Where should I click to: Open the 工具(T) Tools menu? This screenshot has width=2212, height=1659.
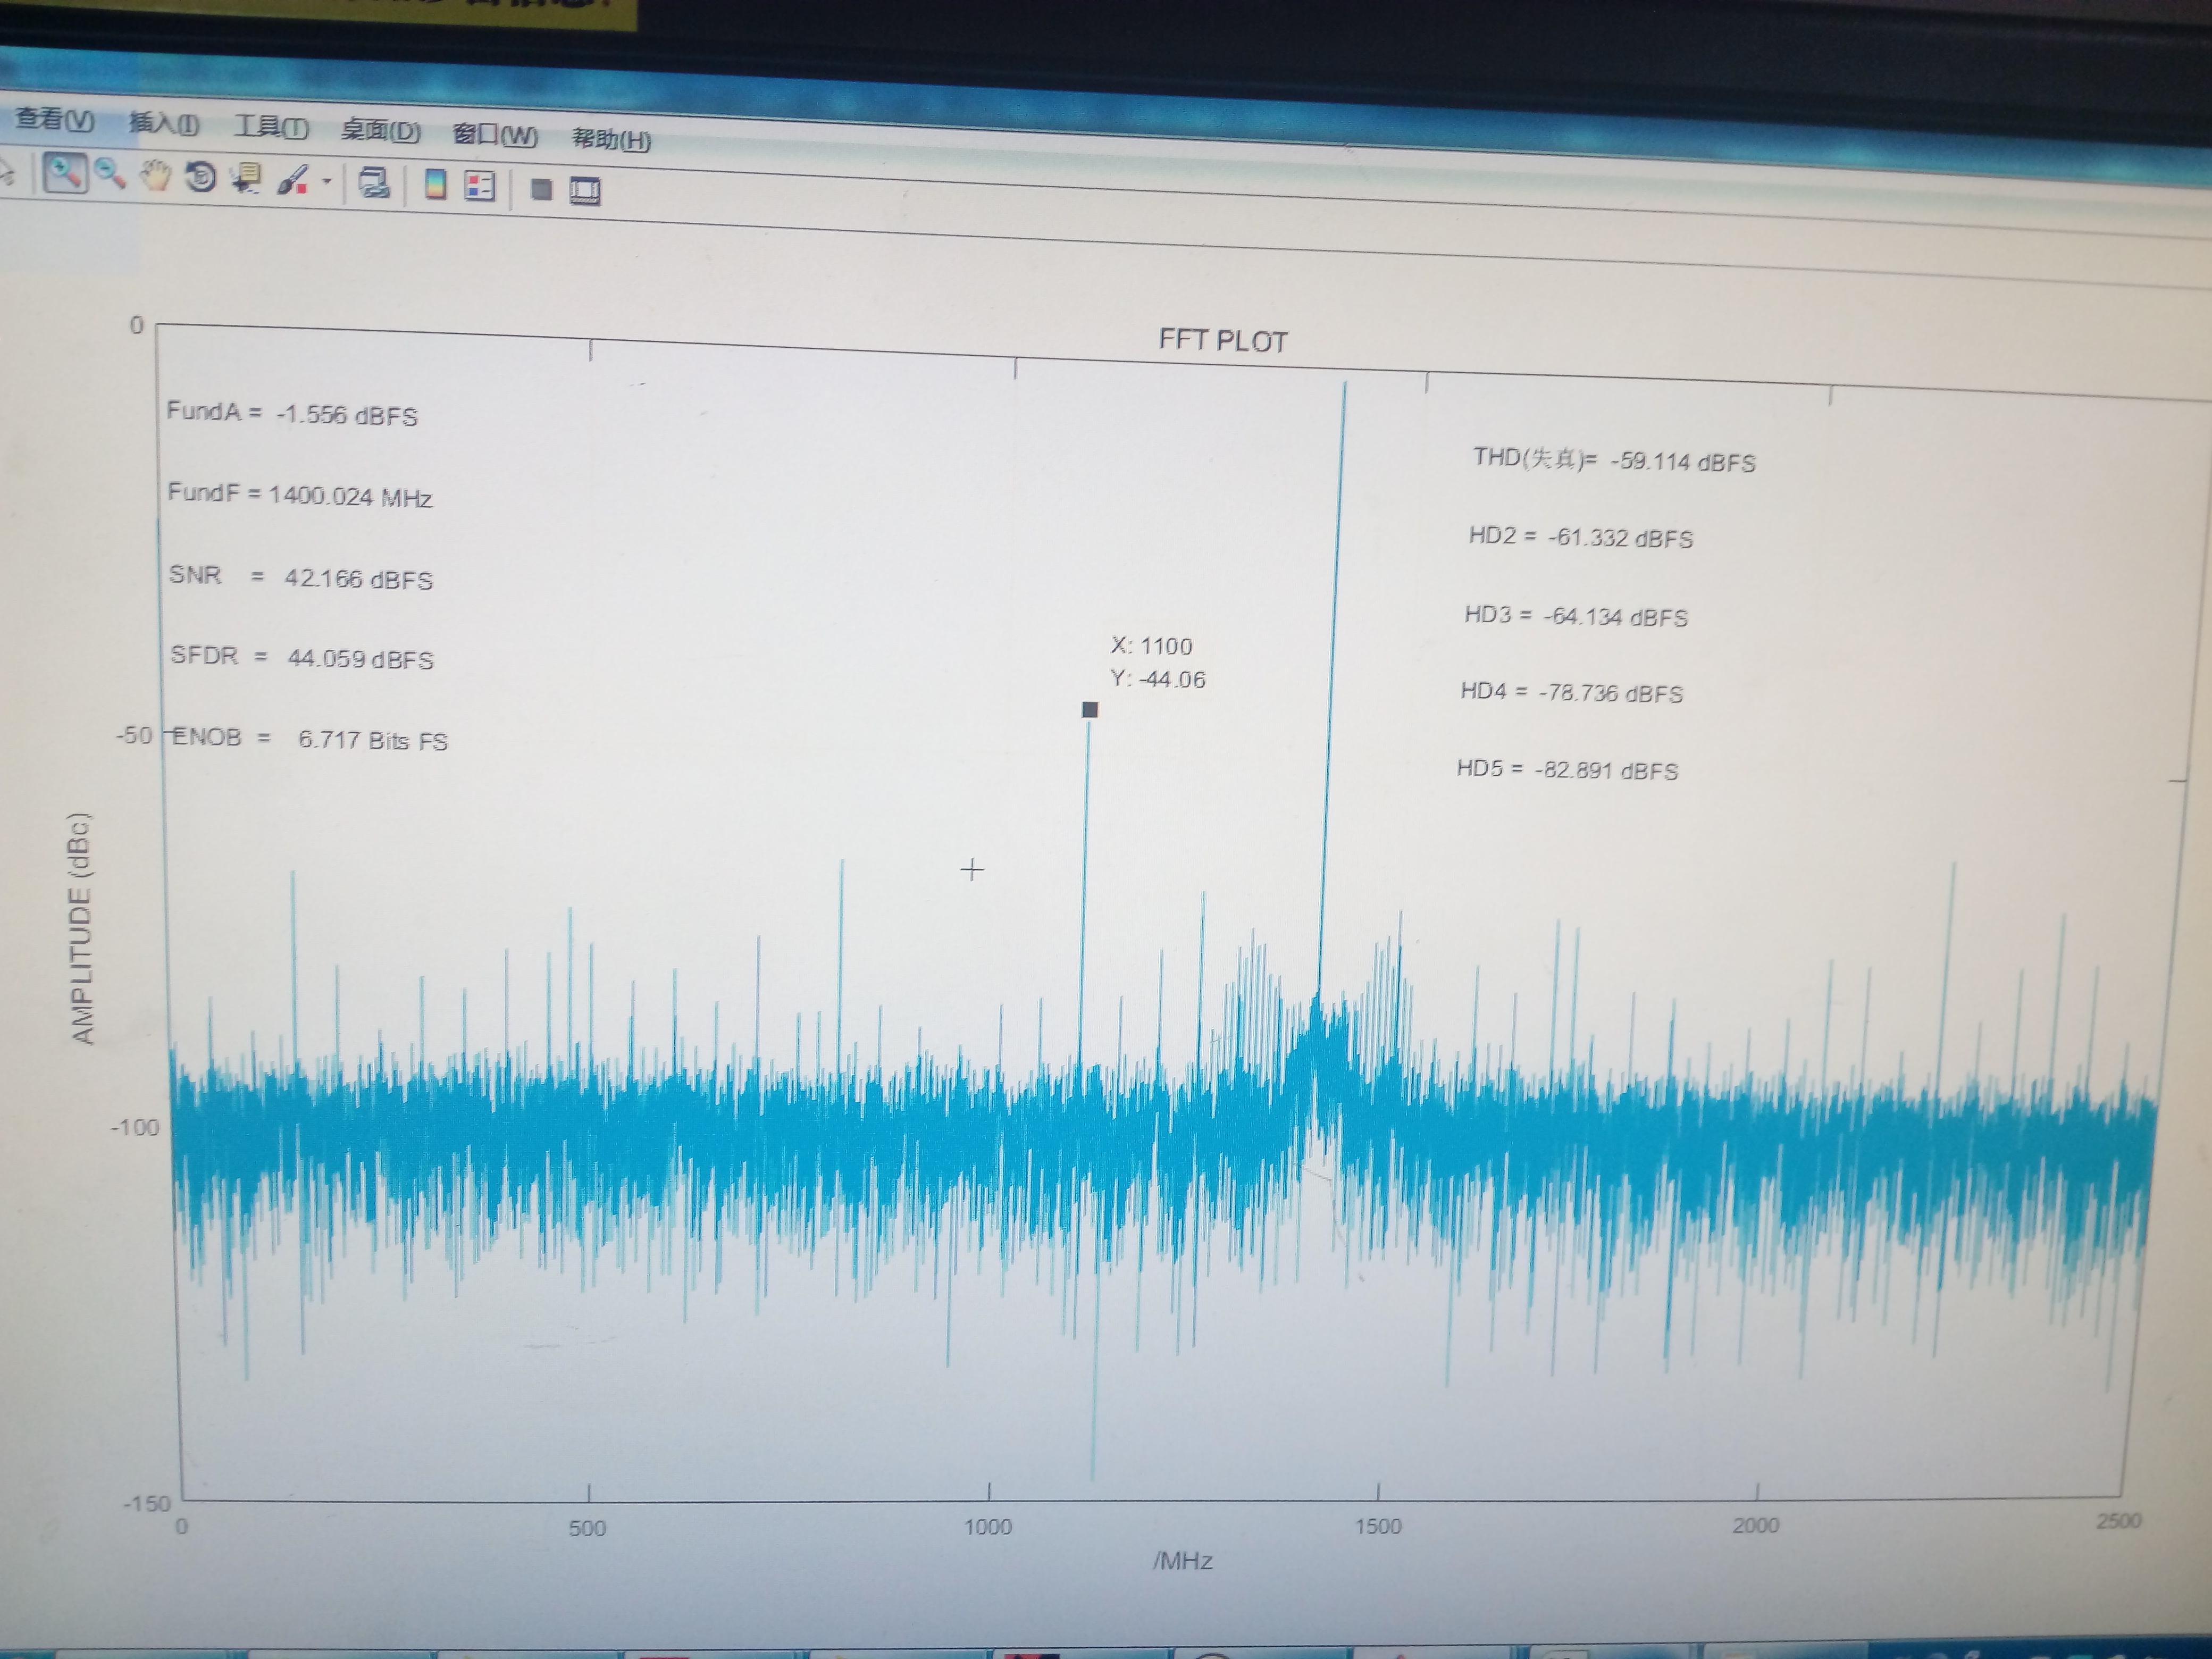(271, 127)
